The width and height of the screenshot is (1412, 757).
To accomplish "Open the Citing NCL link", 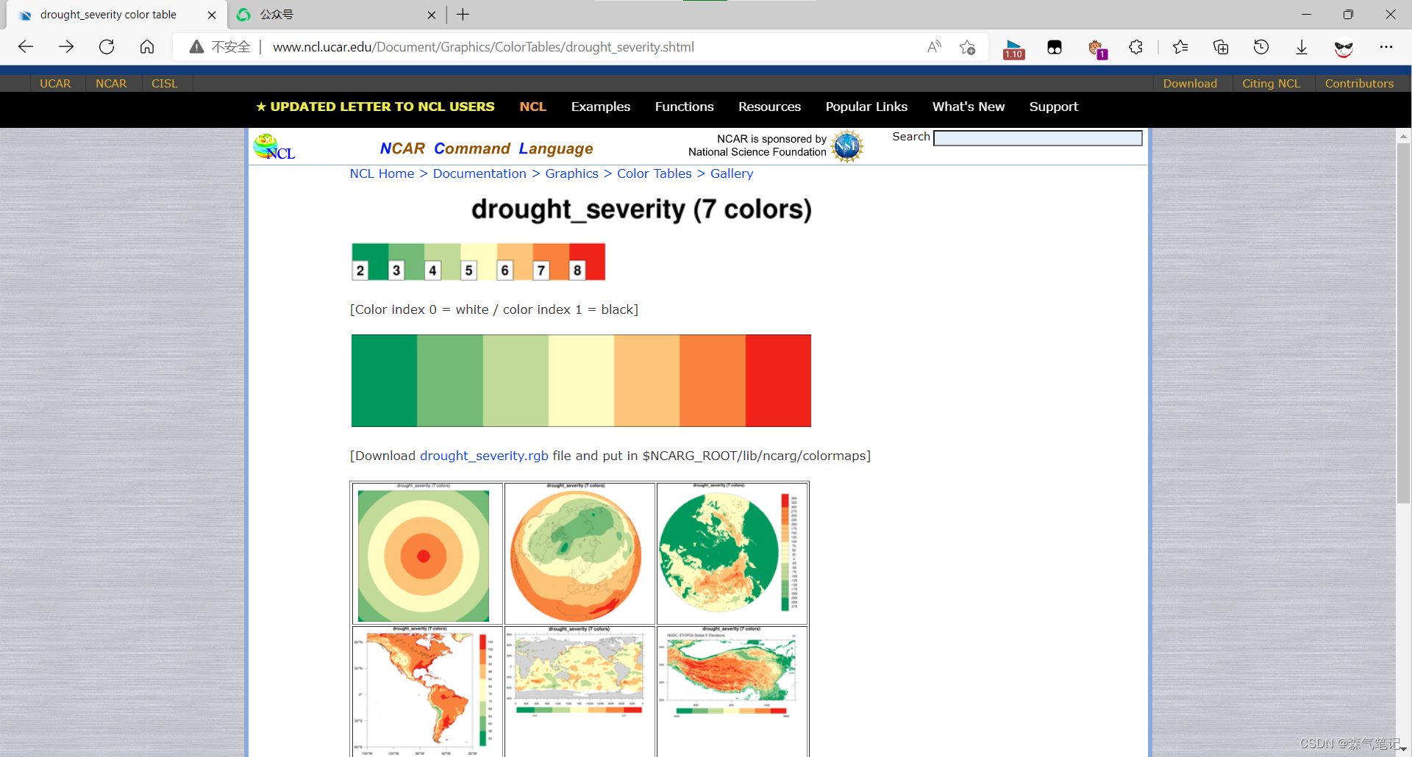I will [1272, 84].
